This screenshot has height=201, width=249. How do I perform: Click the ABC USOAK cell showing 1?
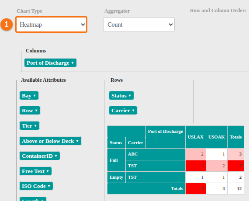(x=217, y=154)
